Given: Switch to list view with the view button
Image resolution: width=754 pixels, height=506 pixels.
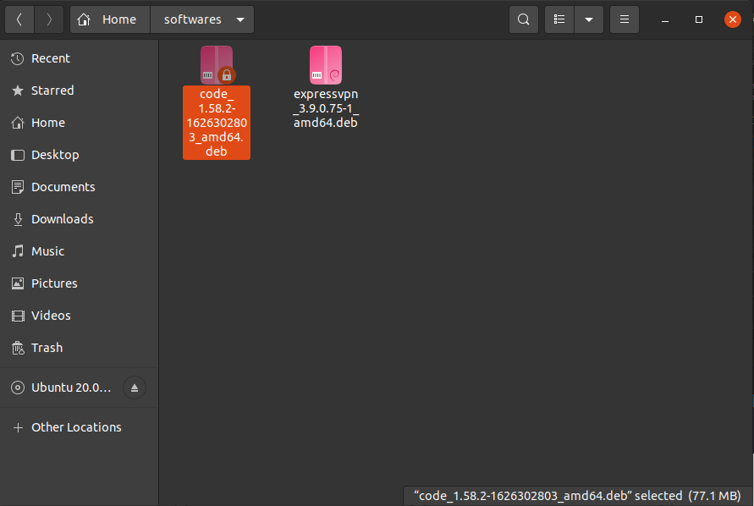Looking at the screenshot, I should point(559,19).
